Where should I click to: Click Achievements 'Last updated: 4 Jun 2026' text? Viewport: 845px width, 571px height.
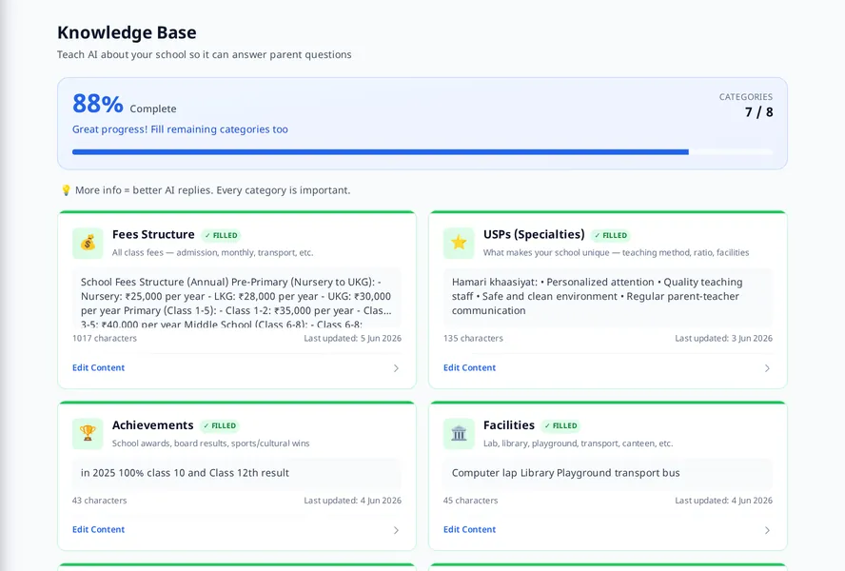click(x=352, y=501)
